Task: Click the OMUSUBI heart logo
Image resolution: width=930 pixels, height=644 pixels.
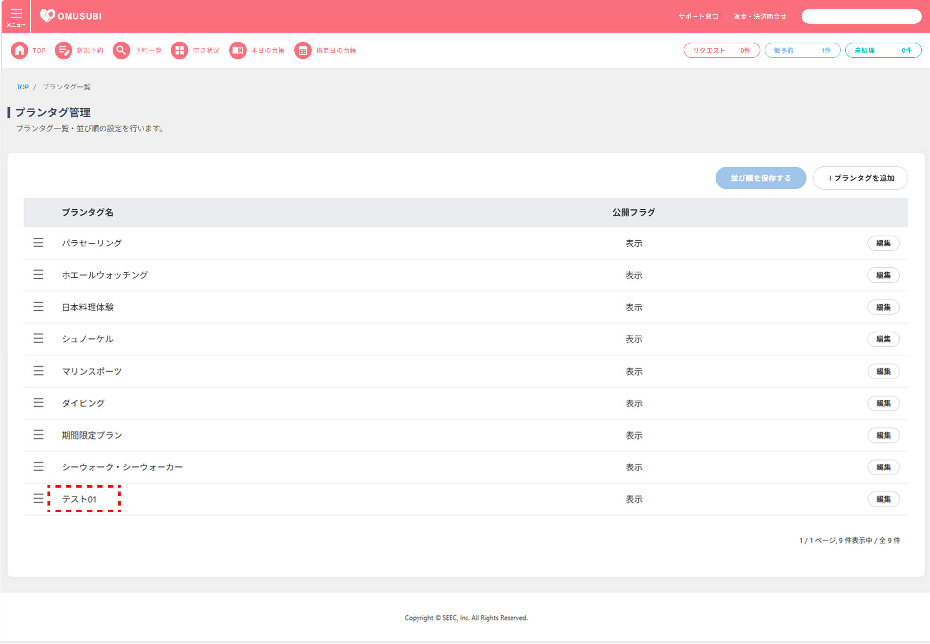Action: (x=71, y=16)
